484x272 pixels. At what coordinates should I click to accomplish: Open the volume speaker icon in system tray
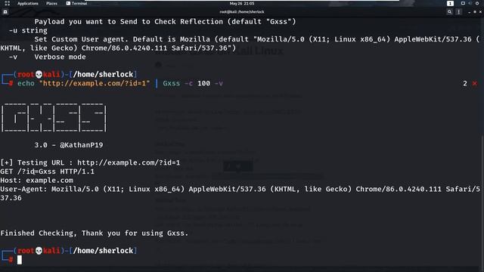(470, 3)
